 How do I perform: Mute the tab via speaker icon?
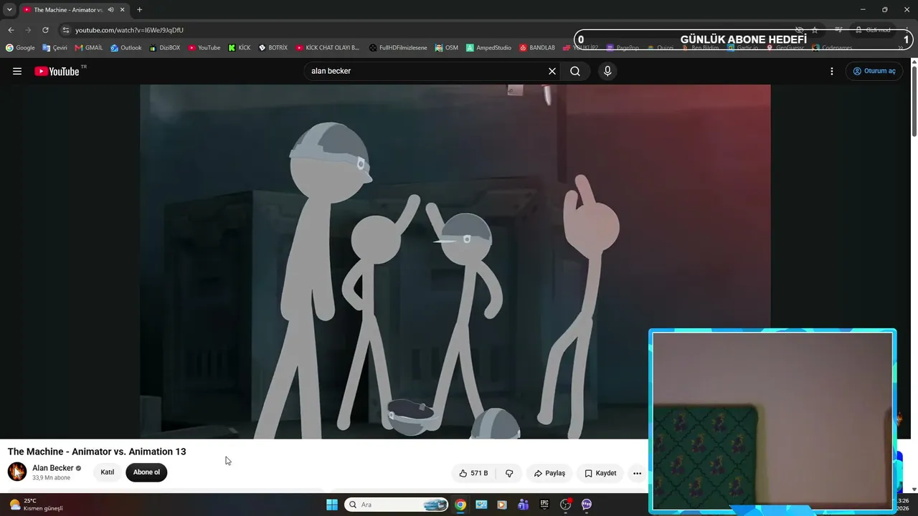110,9
